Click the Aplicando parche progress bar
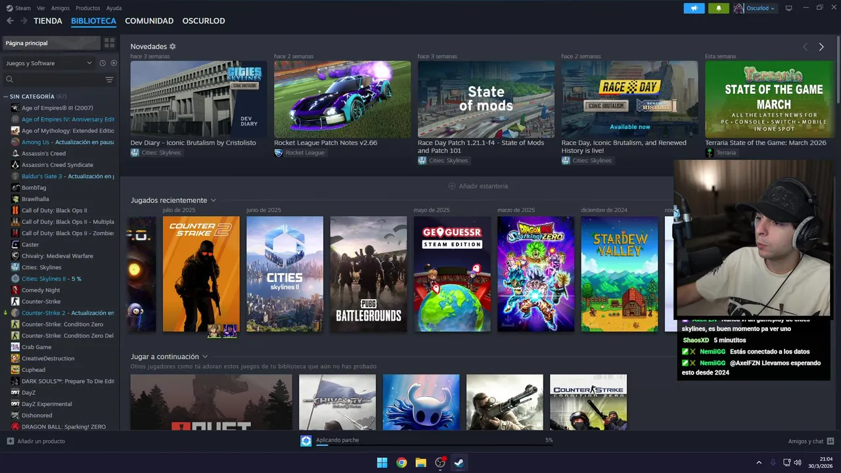The image size is (841, 473). tap(434, 445)
